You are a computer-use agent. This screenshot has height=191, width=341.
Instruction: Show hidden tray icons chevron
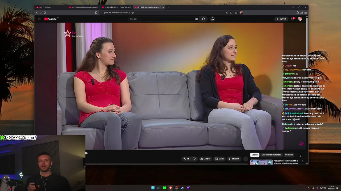pyautogui.click(x=308, y=188)
